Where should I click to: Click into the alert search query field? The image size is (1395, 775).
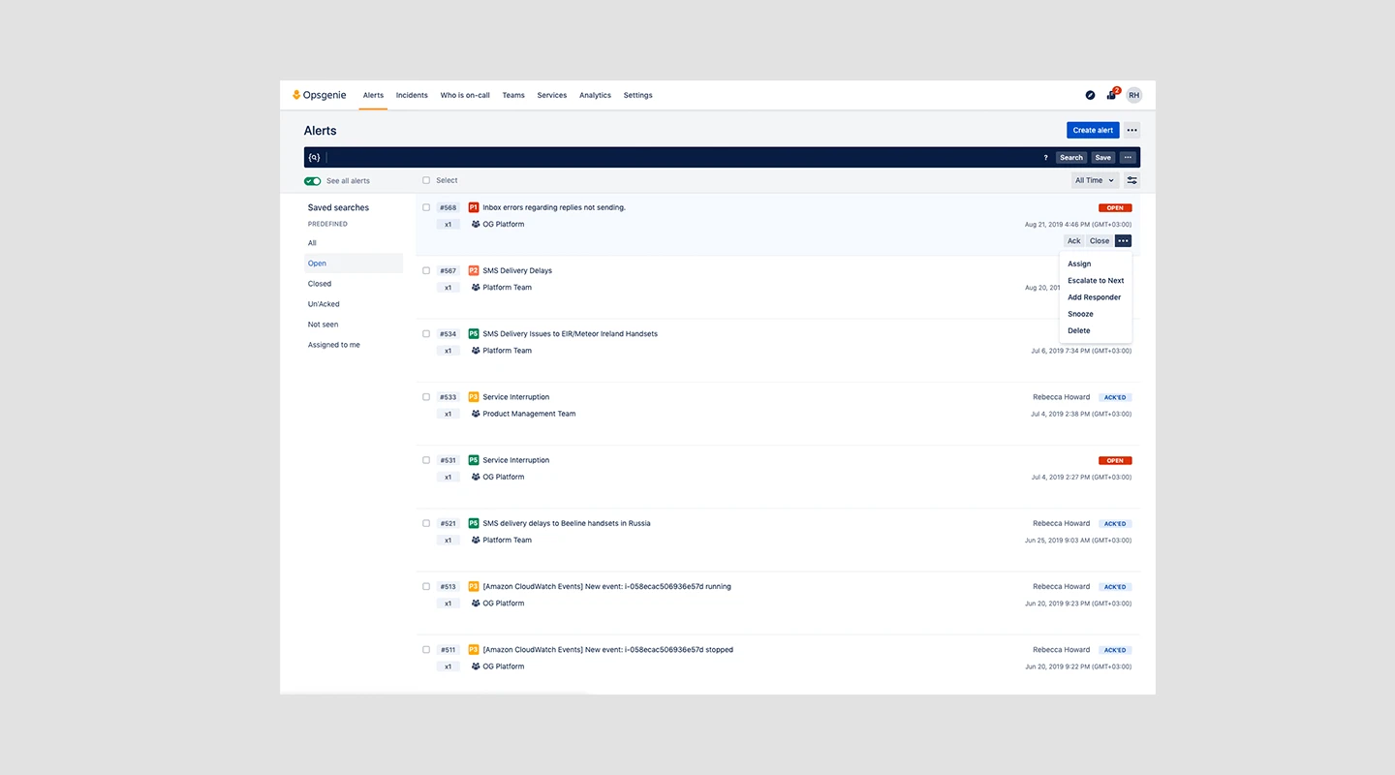coord(678,158)
